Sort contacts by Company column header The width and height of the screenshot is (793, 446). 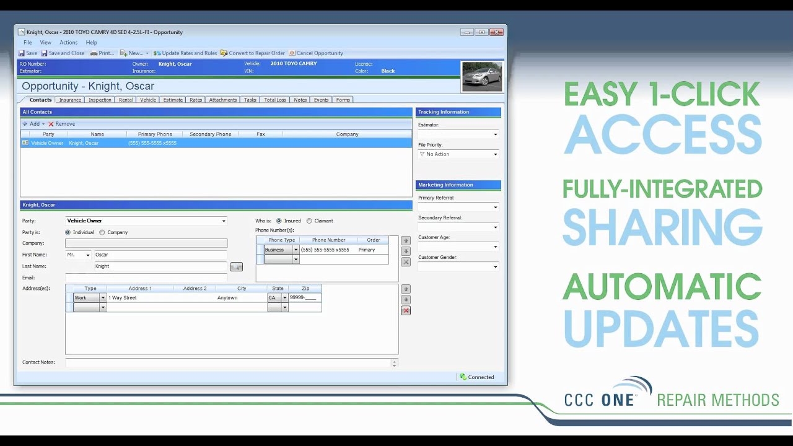coord(347,134)
